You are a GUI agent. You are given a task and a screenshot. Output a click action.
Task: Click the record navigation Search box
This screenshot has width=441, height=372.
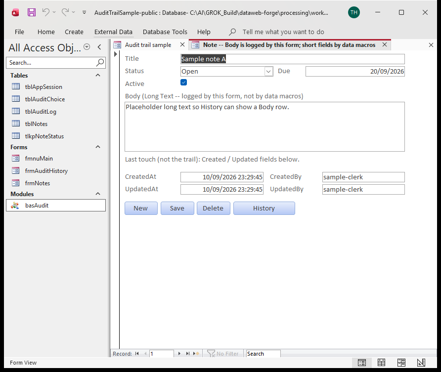point(263,354)
